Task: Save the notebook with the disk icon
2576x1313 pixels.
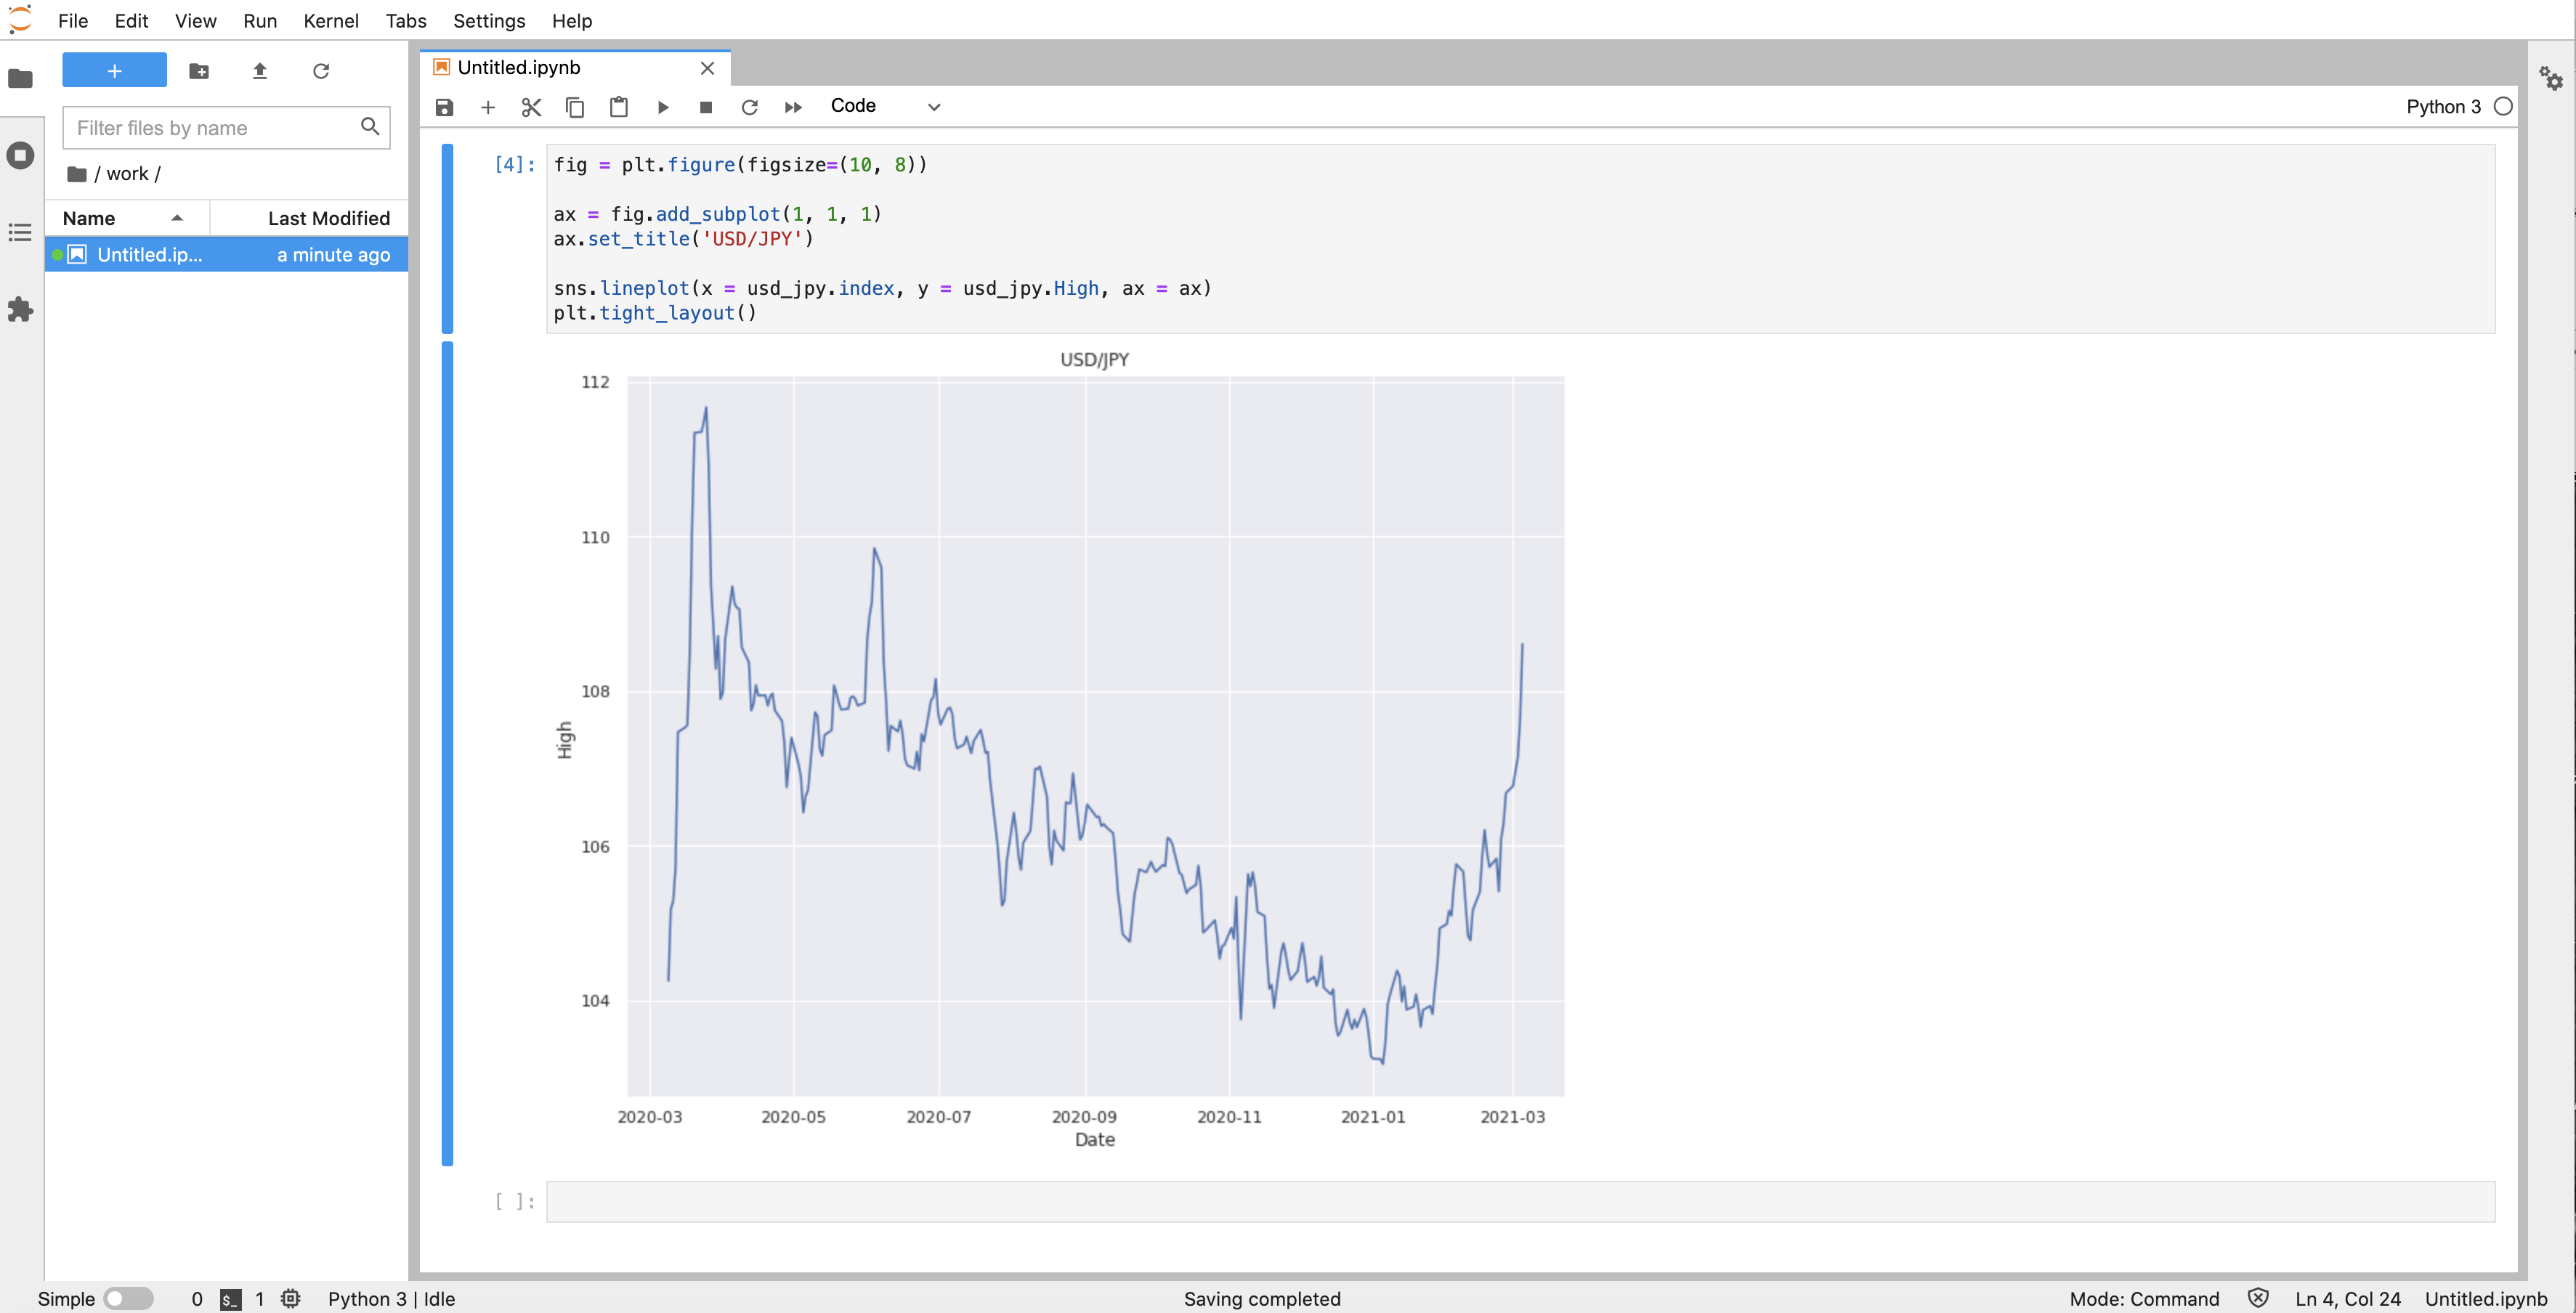Action: pos(444,107)
